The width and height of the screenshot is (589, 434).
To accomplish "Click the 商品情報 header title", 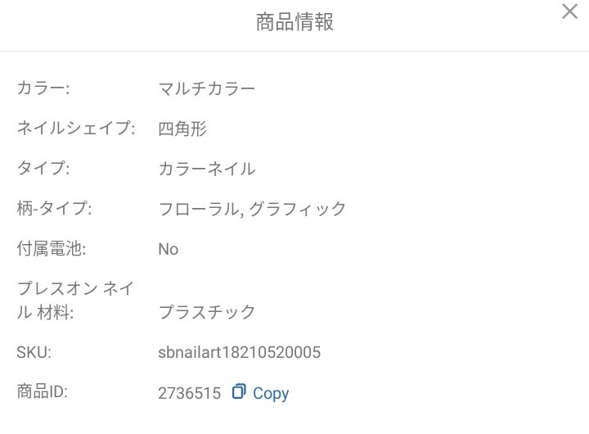I will (294, 23).
